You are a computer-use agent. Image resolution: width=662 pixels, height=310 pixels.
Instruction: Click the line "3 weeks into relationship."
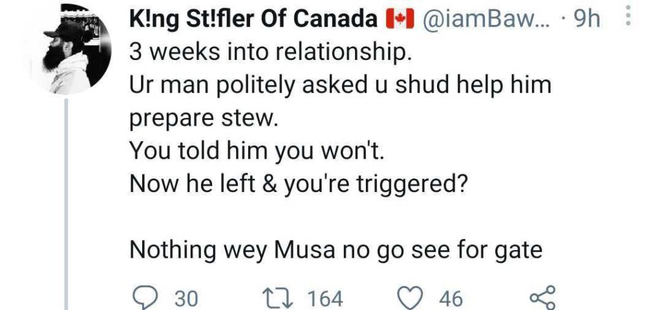point(270,53)
